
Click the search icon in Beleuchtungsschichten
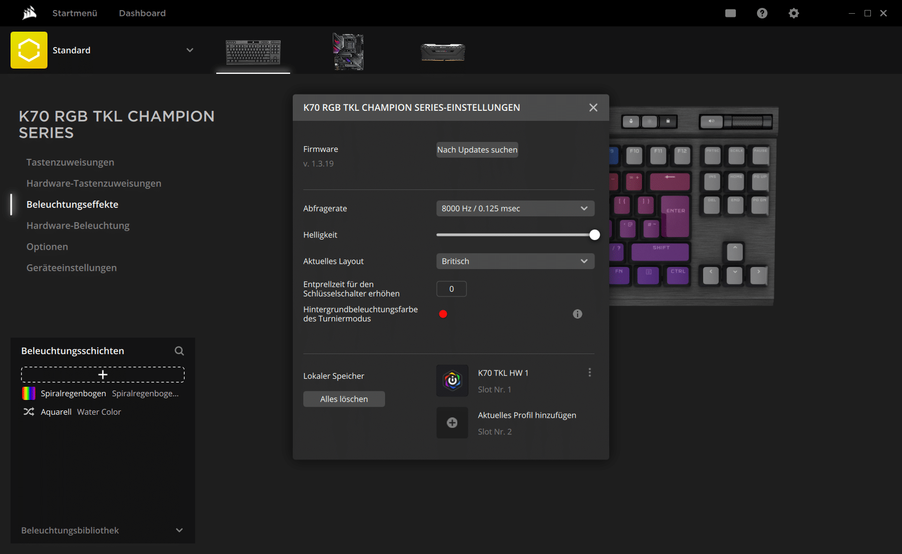point(179,351)
